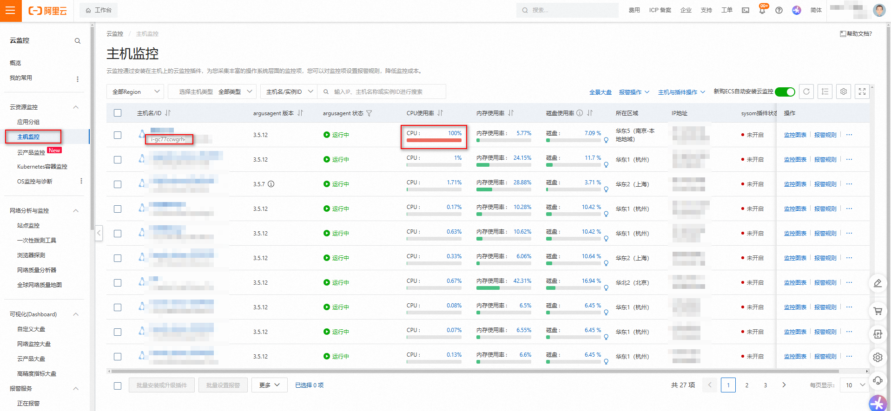Open the notifications bell
This screenshot has height=411, width=891.
coord(762,10)
